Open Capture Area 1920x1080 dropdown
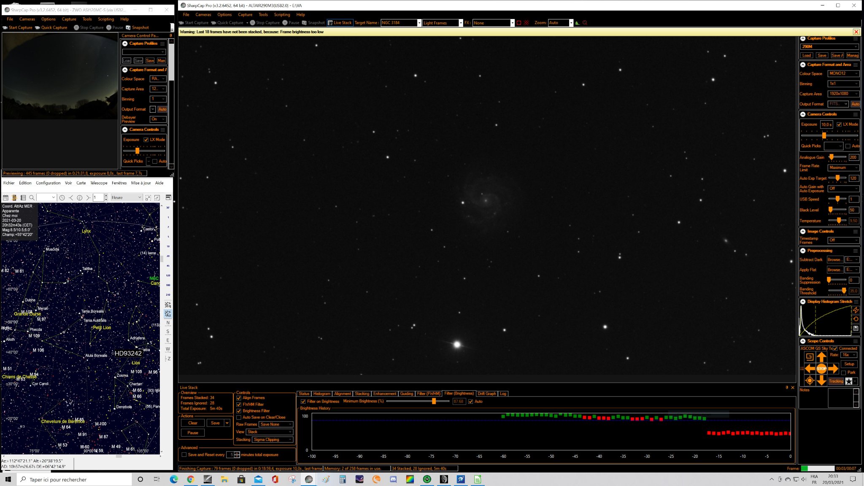 coord(843,94)
